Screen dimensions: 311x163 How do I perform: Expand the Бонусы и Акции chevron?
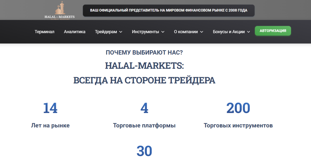[x=248, y=32]
